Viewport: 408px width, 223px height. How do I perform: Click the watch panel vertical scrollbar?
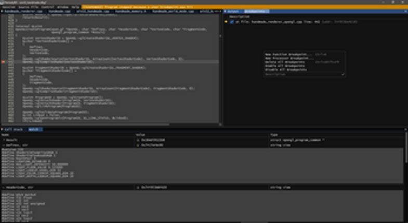[x=406, y=156]
